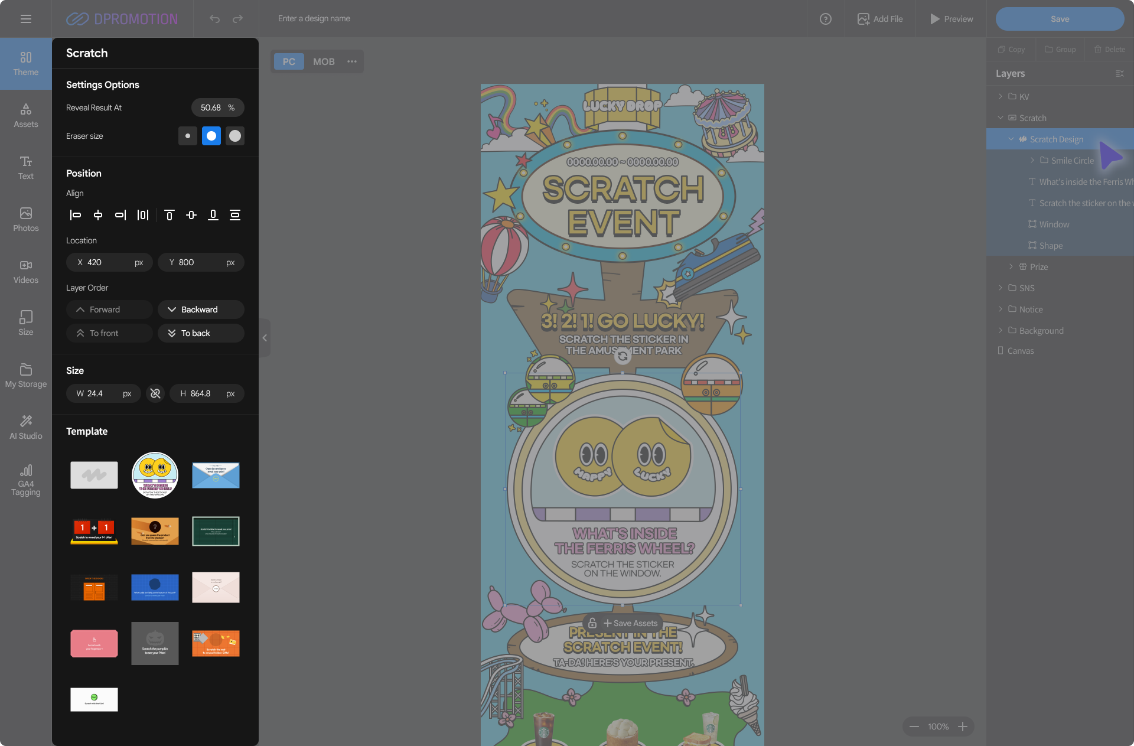Viewport: 1134px width, 746px height.
Task: Click the Backward layer order button
Action: [201, 310]
